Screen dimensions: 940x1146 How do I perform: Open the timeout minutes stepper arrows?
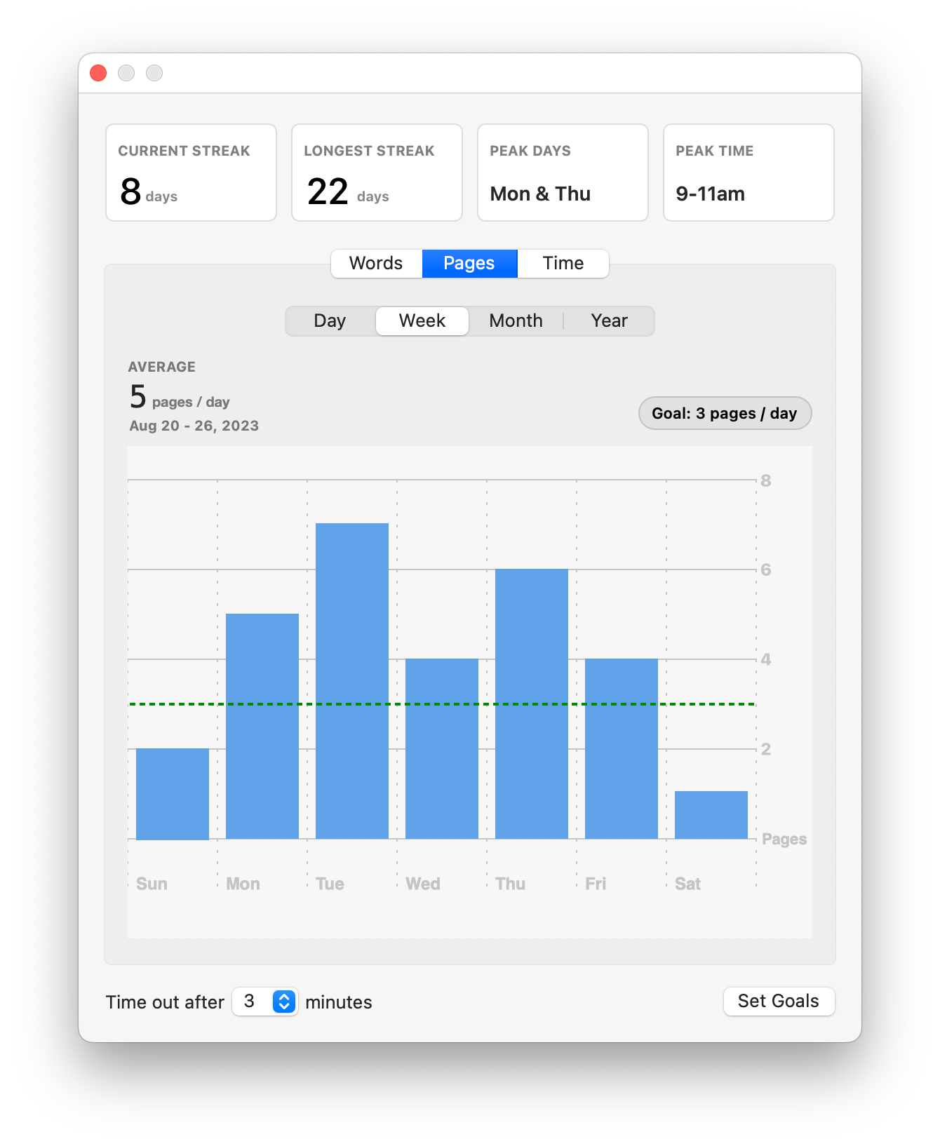(284, 1002)
